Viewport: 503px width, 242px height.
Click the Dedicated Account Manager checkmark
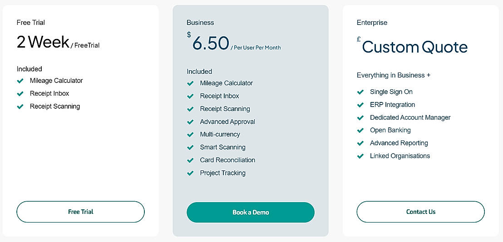coord(360,117)
